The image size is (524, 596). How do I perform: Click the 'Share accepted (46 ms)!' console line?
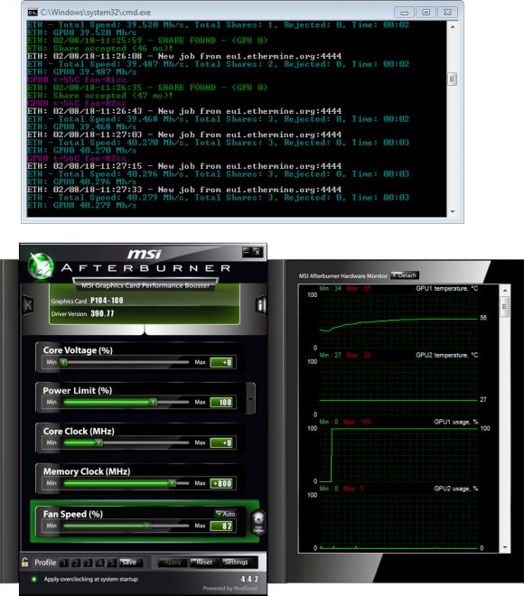(100, 48)
